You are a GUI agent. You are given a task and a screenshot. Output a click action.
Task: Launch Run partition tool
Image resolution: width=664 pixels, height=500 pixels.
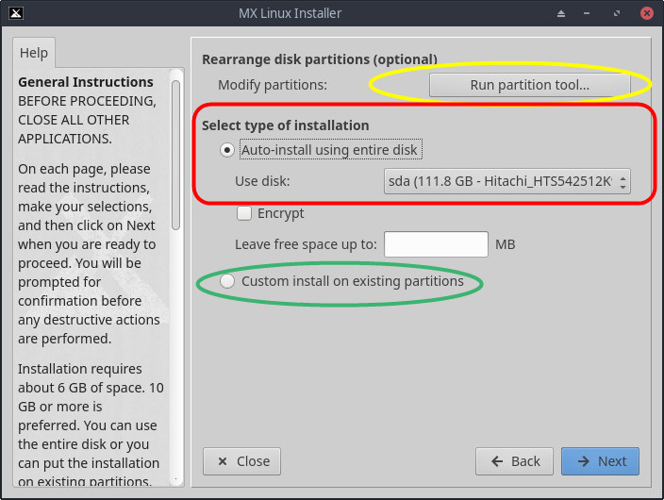[529, 85]
